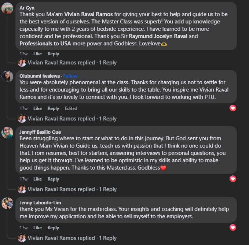Click heart reaction on Jennyff Basilio Que's comment
The height and width of the screenshot is (245, 249).
coord(232,179)
